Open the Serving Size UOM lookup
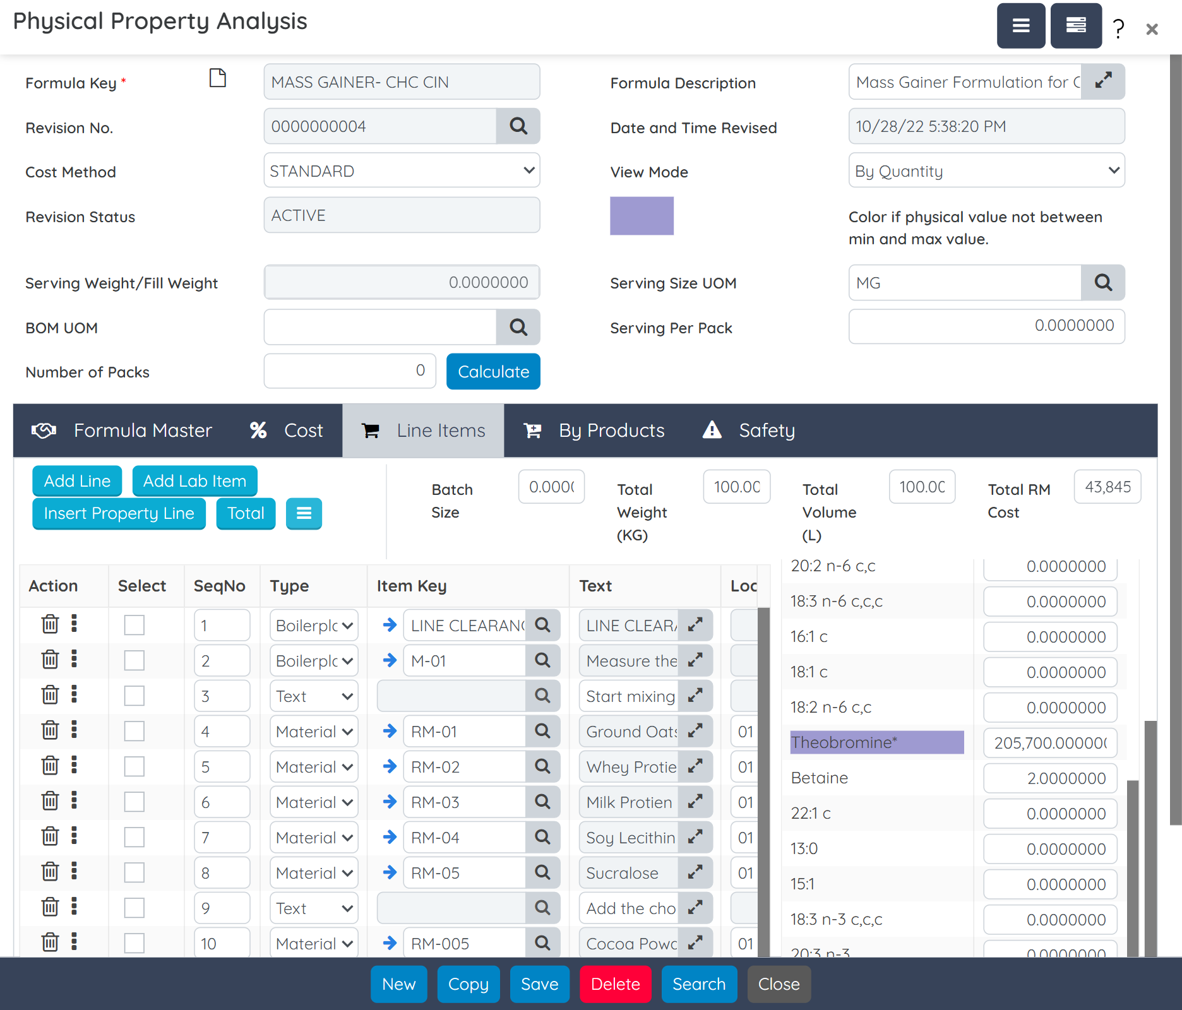The width and height of the screenshot is (1182, 1010). (1102, 282)
